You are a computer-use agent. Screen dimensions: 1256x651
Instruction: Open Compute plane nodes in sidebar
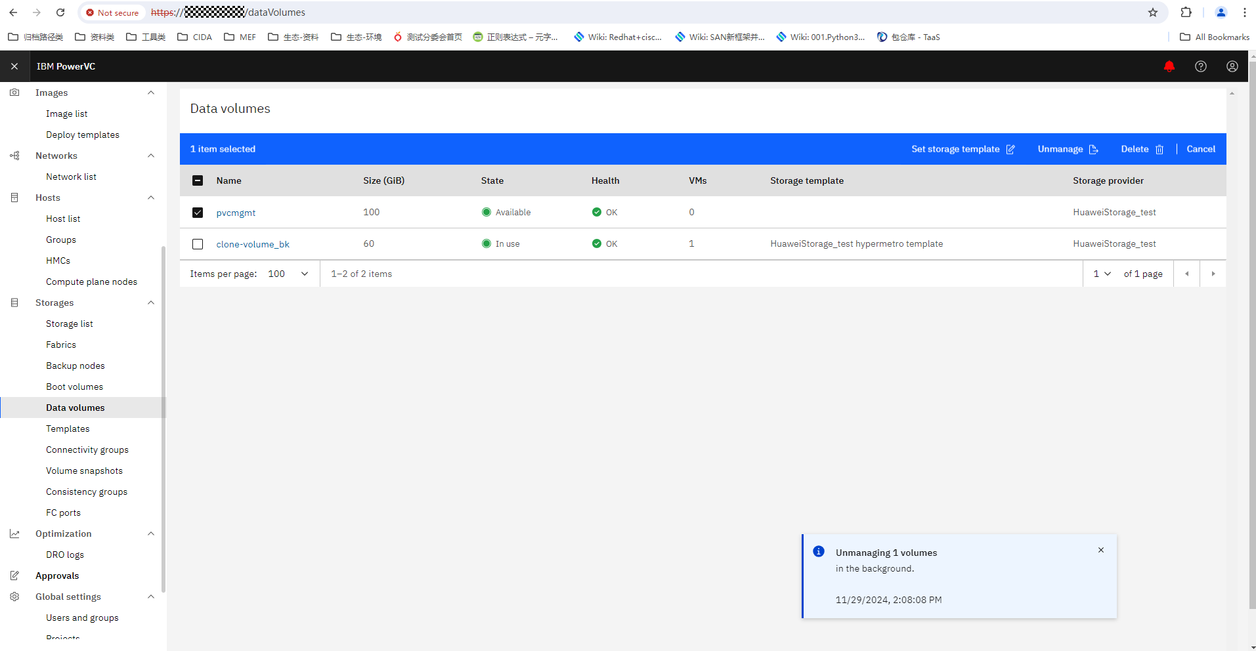[x=91, y=282]
